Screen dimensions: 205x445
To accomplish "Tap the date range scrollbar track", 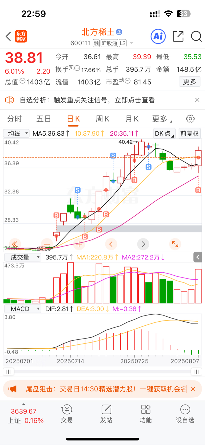I will pos(102,372).
